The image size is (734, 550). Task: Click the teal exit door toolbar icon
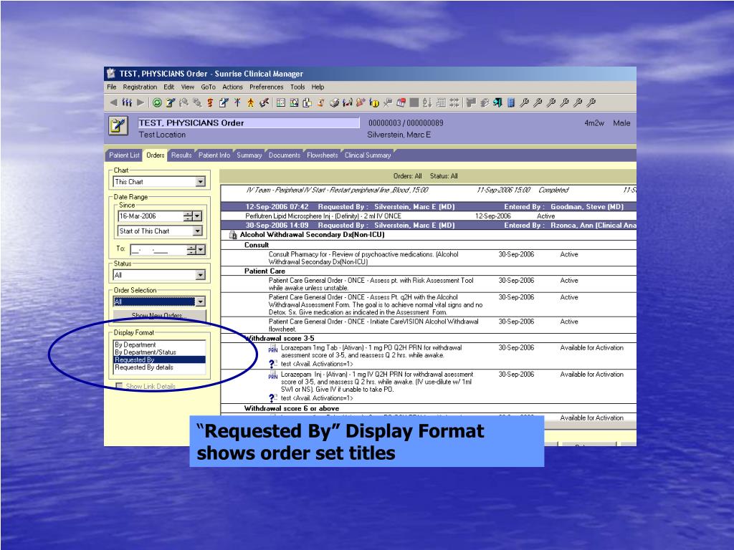[x=497, y=102]
